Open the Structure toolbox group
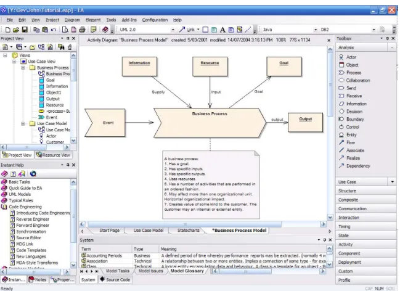The width and height of the screenshot is (400, 291). (x=366, y=191)
